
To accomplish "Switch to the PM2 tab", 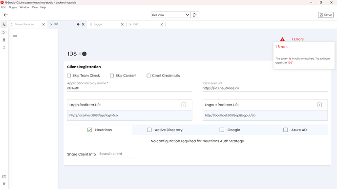I will point(136,24).
